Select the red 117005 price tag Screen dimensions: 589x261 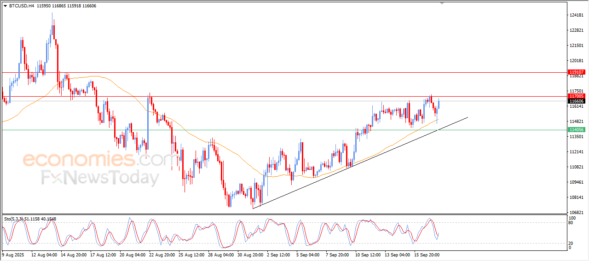(577, 96)
